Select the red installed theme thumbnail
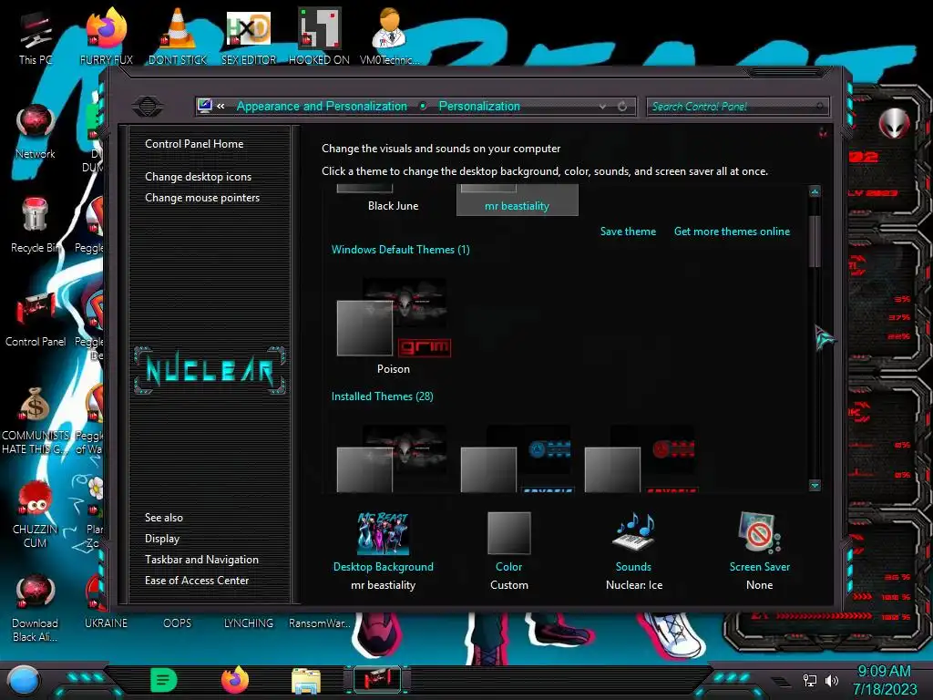Viewport: 933px width, 700px height. [x=641, y=458]
